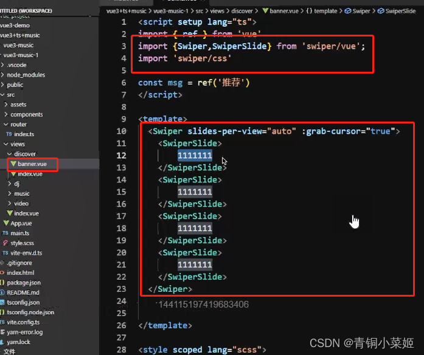Click the UNTITLED (WORKSPACE) explorer header
Screen dimensions: 424x355
26,11
